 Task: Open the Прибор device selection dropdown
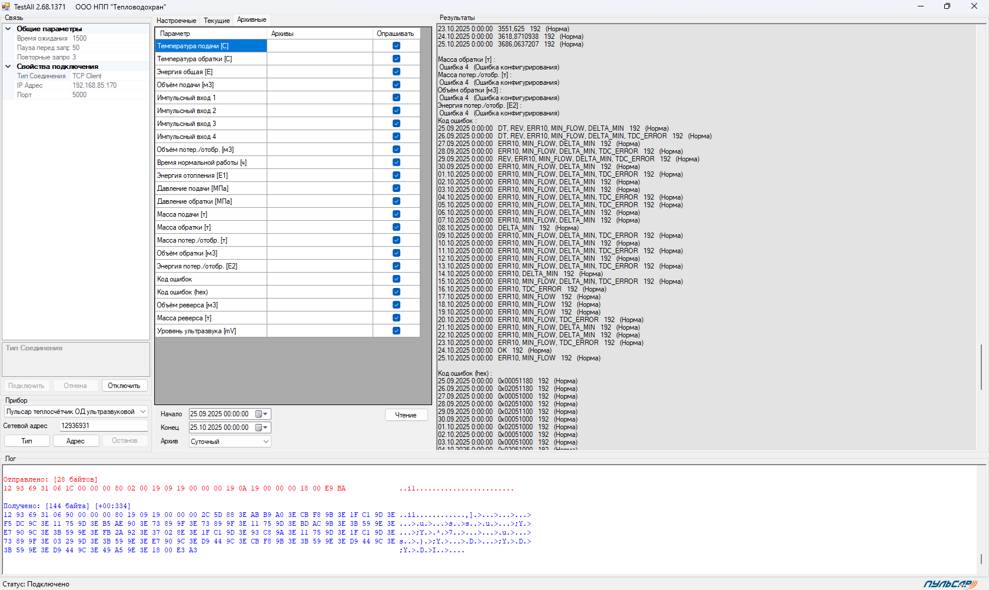[x=76, y=412]
